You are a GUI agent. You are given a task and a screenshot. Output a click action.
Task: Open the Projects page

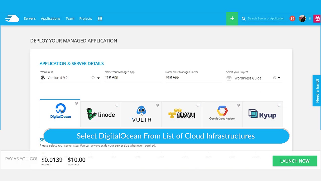coord(86,18)
